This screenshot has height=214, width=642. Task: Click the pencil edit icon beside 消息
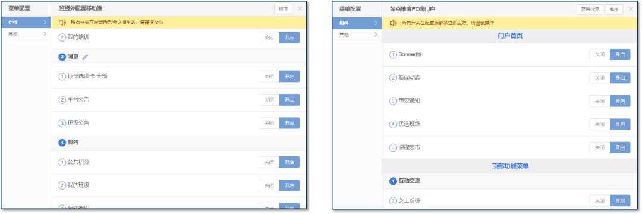pos(85,57)
